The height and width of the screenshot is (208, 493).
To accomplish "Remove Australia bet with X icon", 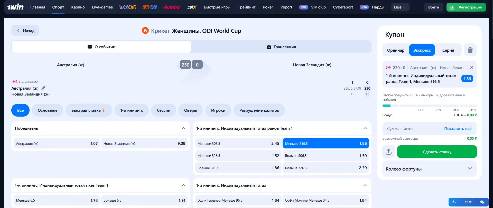I will 472,68.
